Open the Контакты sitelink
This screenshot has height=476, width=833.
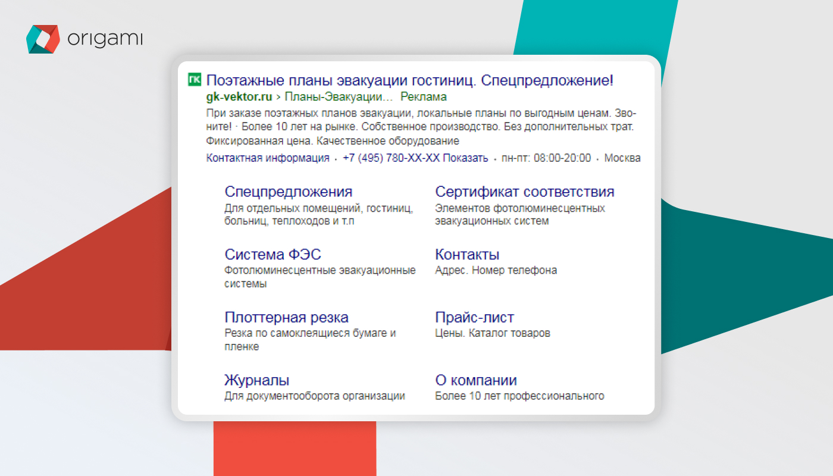467,255
